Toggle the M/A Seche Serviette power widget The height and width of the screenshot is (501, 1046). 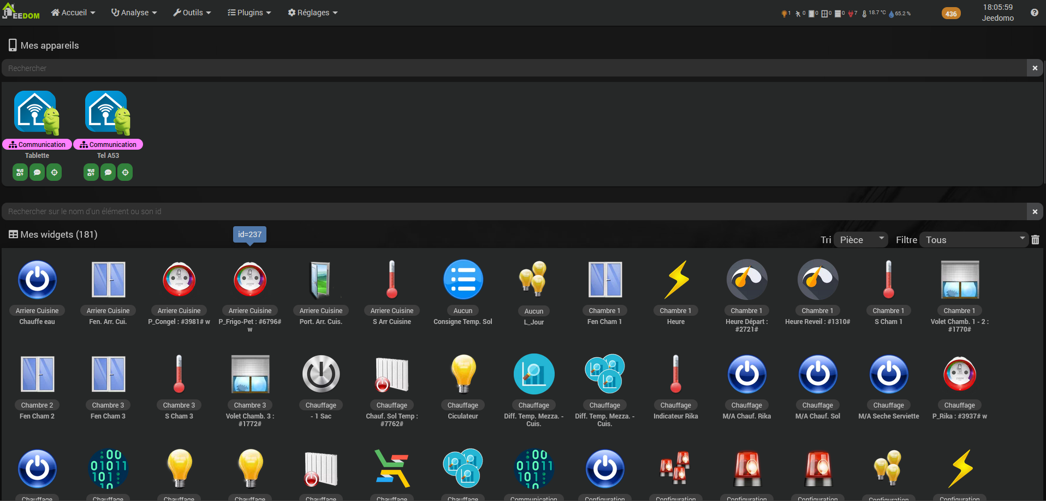pyautogui.click(x=888, y=374)
